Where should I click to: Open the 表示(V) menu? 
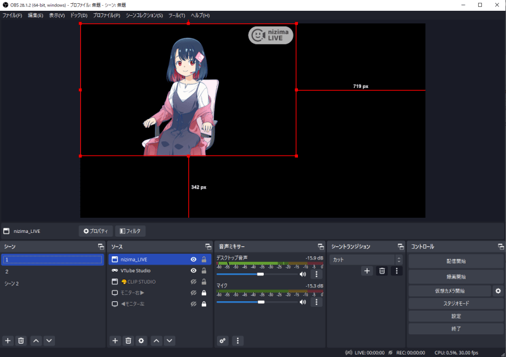pyautogui.click(x=57, y=15)
